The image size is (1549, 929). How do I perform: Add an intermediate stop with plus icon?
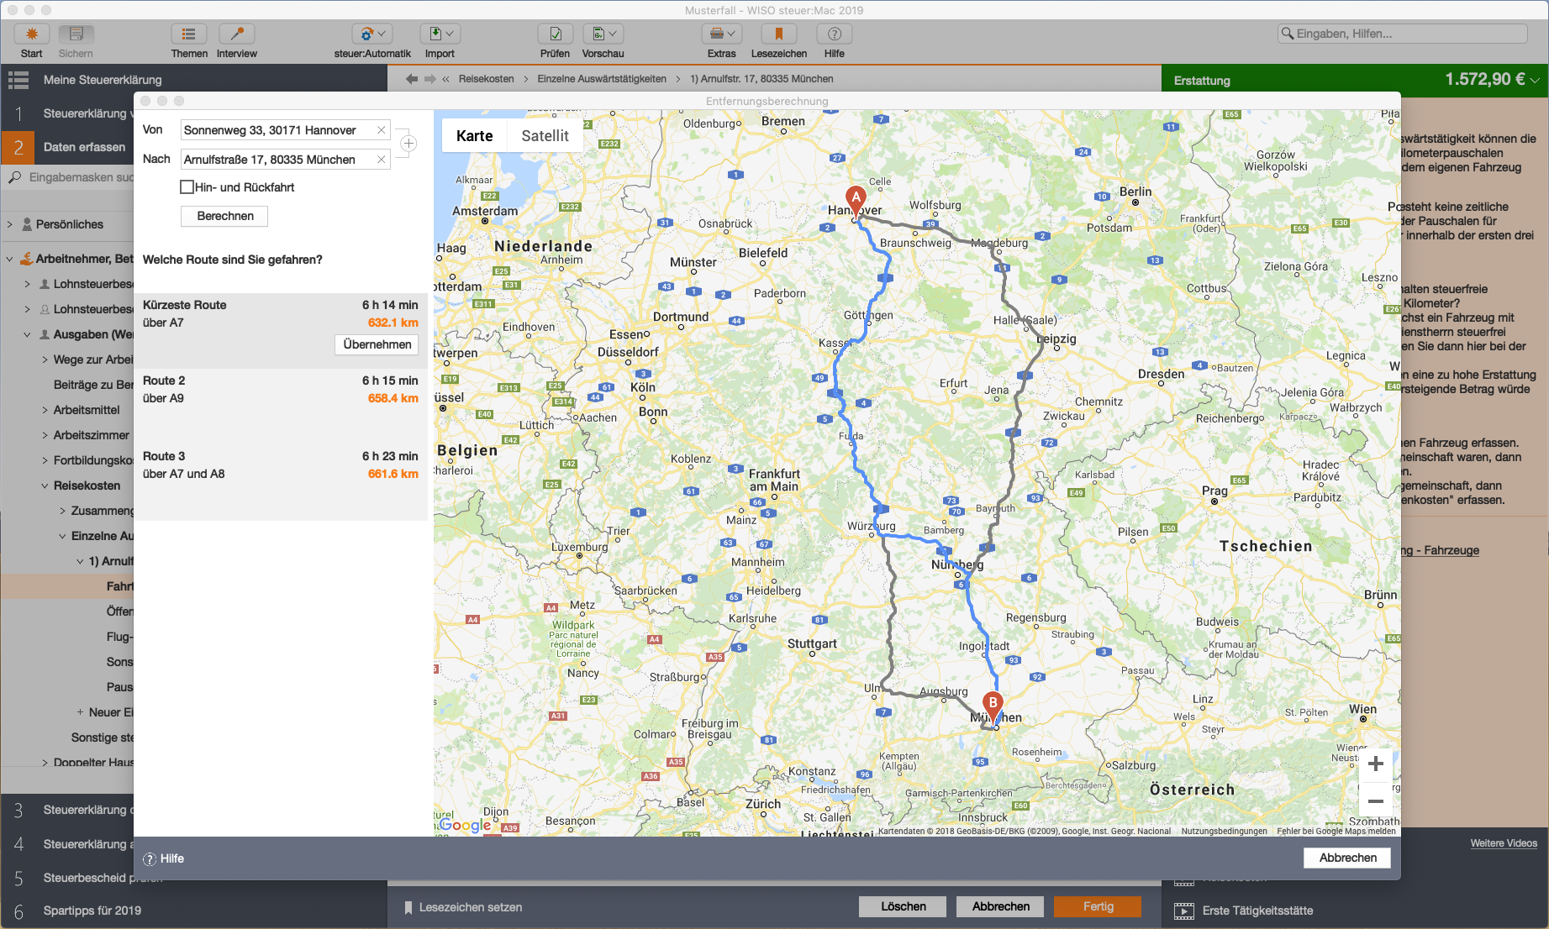point(408,144)
